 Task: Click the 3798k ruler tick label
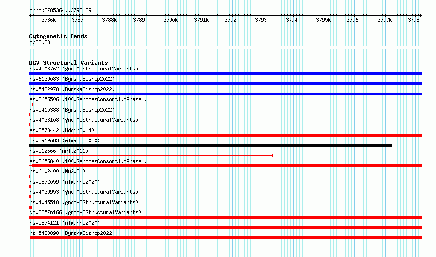click(415, 20)
